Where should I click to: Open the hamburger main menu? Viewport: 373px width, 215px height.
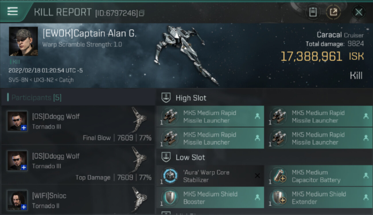click(x=13, y=11)
